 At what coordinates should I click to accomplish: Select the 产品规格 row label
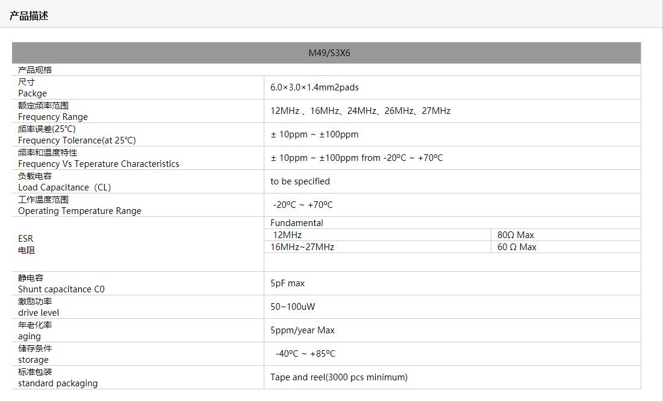(x=35, y=70)
